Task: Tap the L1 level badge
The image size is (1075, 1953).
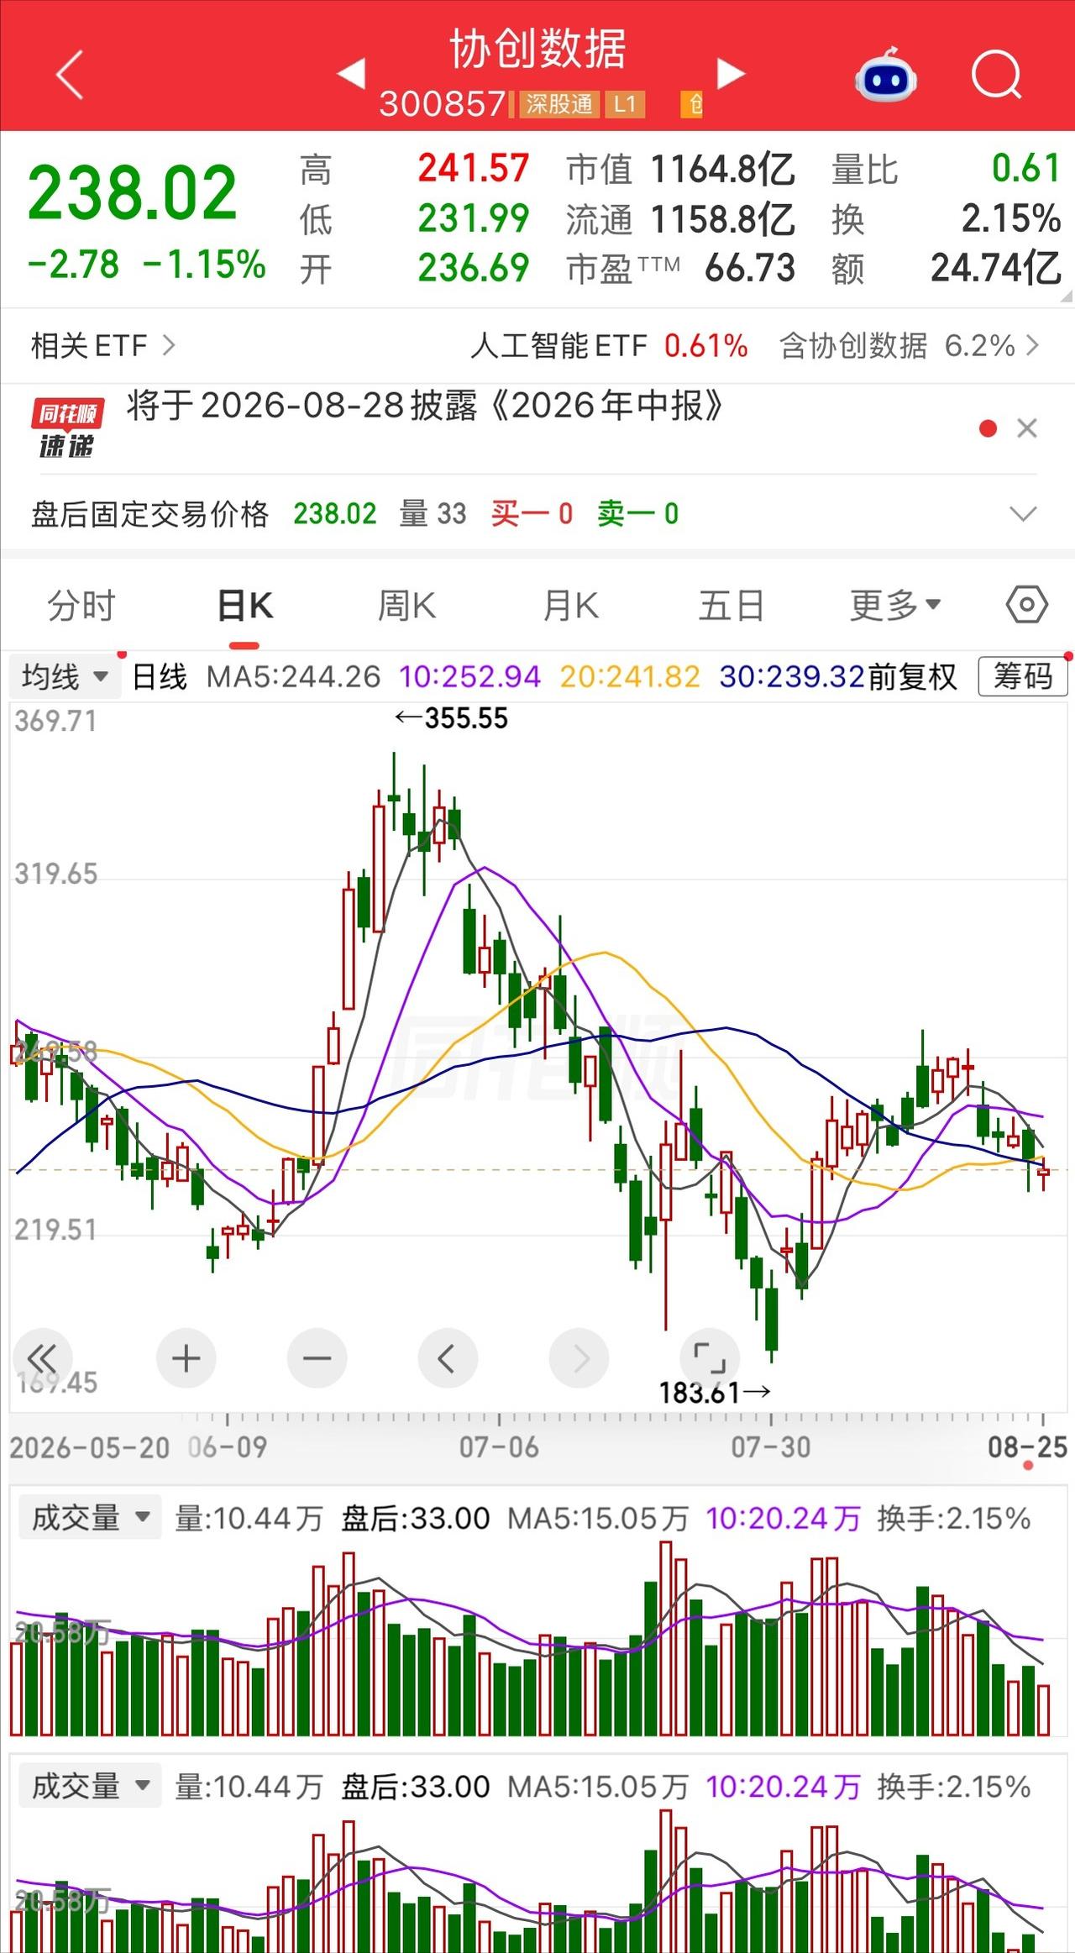Action: pos(625,104)
